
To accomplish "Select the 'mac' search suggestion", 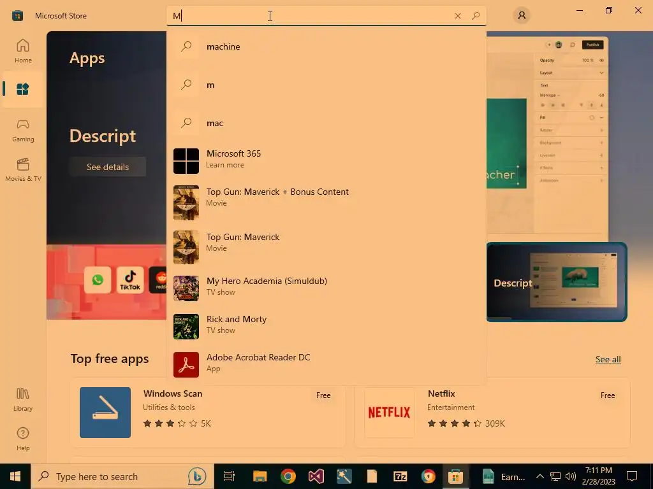I will (x=326, y=123).
